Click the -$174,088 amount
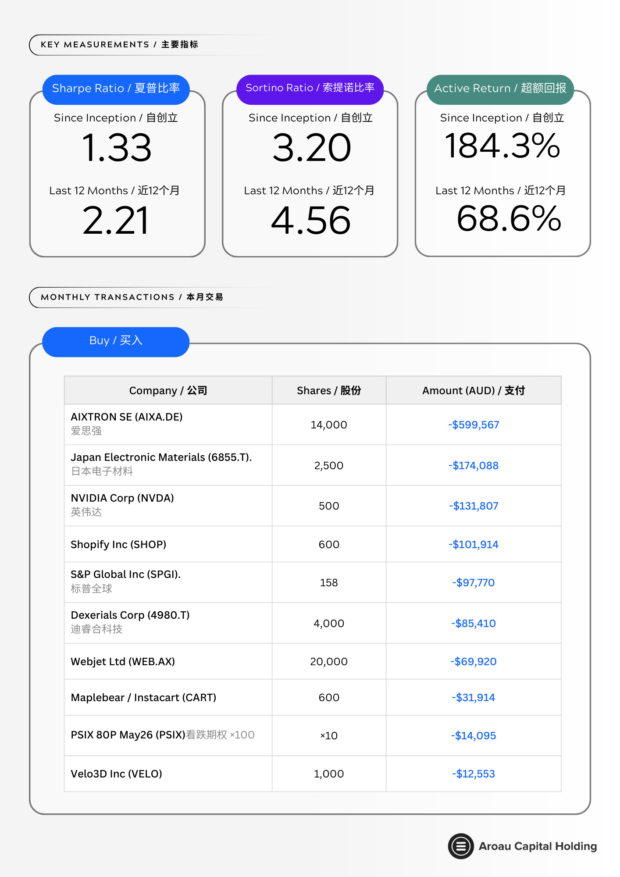The height and width of the screenshot is (877, 620). pos(474,466)
